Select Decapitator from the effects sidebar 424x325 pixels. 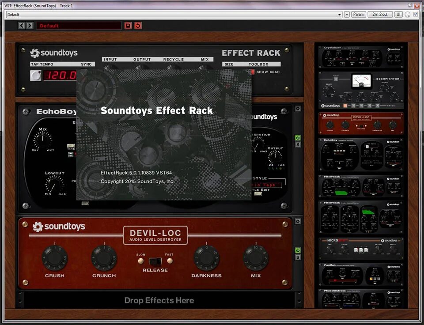361,91
